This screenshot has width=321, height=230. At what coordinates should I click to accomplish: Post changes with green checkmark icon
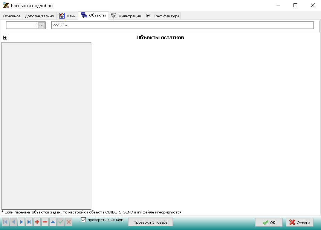pyautogui.click(x=61, y=222)
